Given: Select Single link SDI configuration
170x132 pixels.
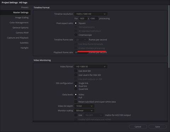Looking at the screenshot, I should click(x=76, y=83).
